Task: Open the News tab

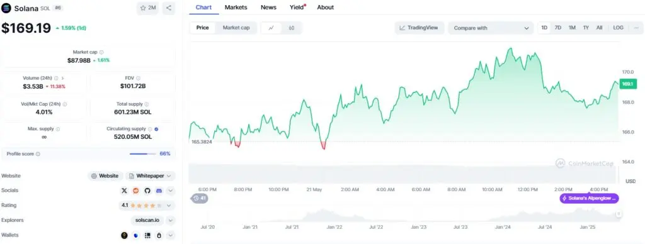Action: 268,8
